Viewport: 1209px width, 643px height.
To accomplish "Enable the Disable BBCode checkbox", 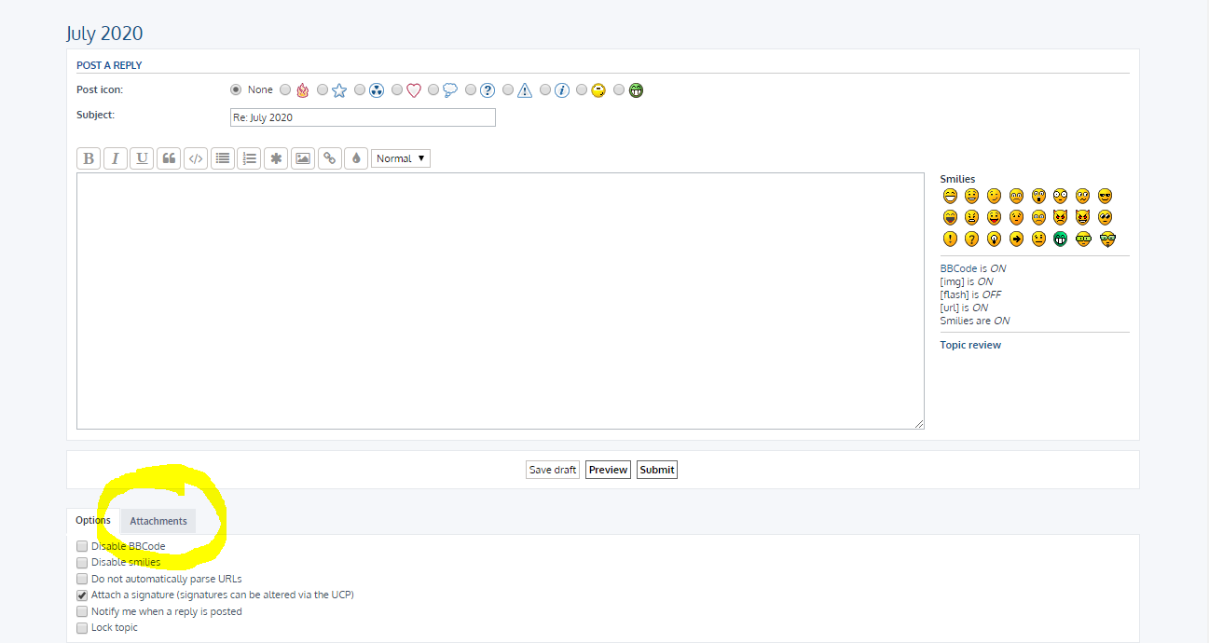I will [x=83, y=546].
